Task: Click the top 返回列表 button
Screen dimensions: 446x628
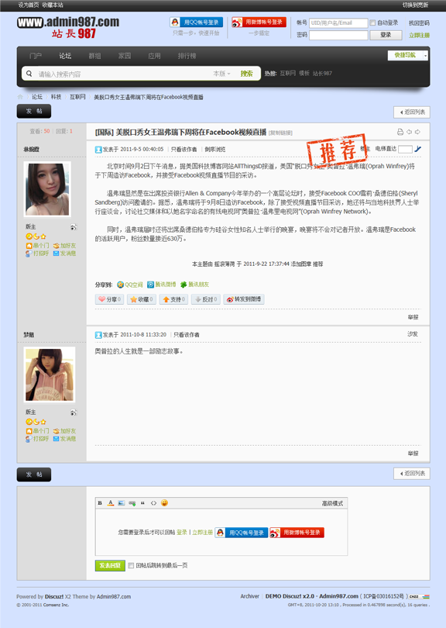Action: tap(412, 112)
